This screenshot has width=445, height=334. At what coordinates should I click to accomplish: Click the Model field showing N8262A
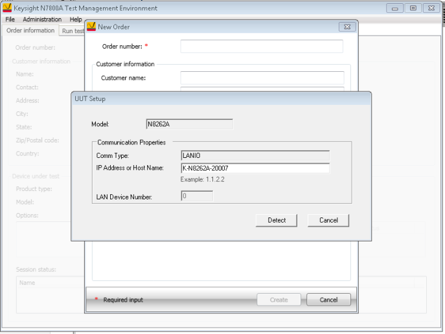point(190,124)
